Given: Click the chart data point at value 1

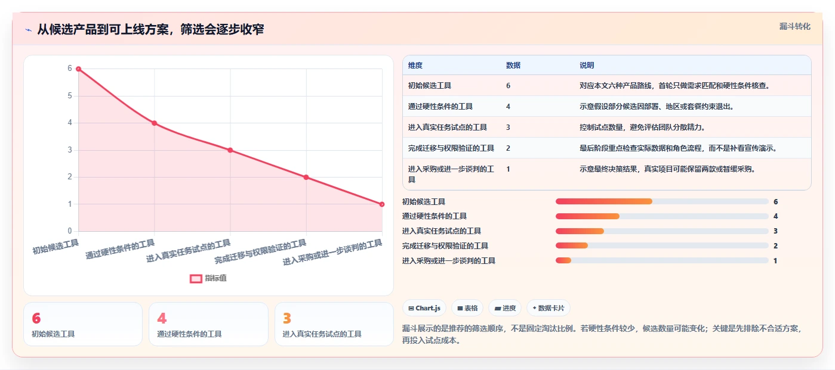Looking at the screenshot, I should click(x=382, y=204).
